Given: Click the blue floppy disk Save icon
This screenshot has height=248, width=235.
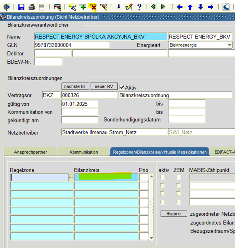Looking at the screenshot, I should (x=21, y=7).
